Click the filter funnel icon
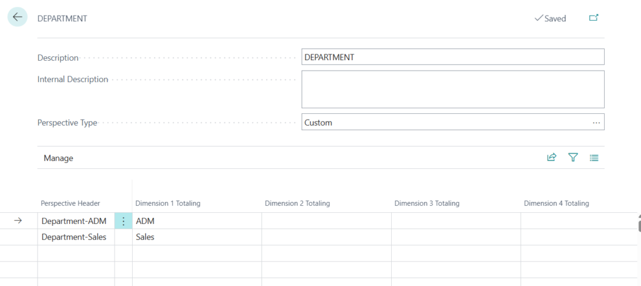Screen dimensions: 641x286 tap(573, 158)
